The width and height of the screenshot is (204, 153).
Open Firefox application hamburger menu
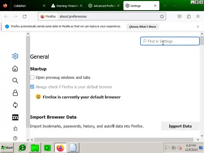click(198, 16)
